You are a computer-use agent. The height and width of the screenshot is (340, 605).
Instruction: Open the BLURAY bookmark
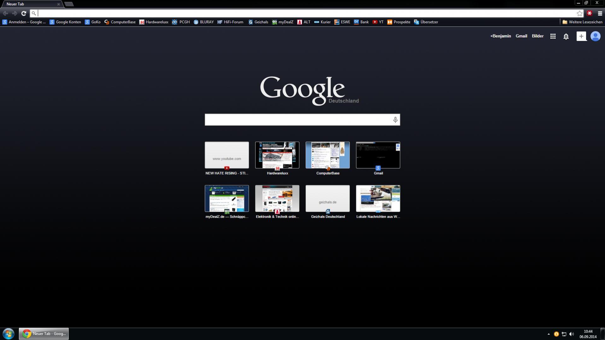pos(204,22)
